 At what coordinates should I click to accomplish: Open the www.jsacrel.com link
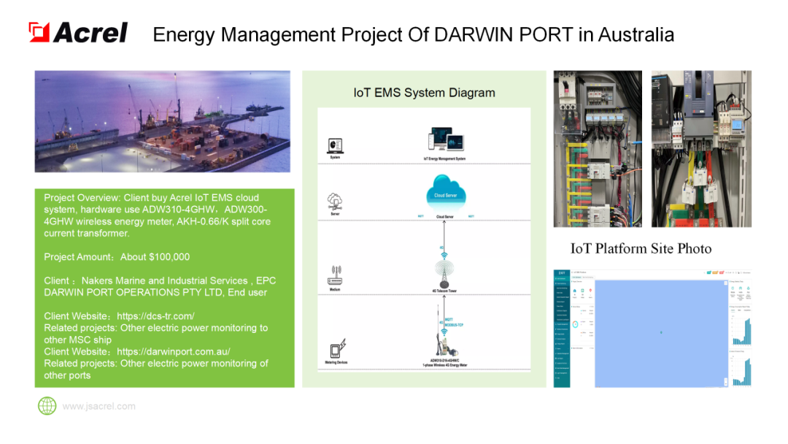(99, 406)
